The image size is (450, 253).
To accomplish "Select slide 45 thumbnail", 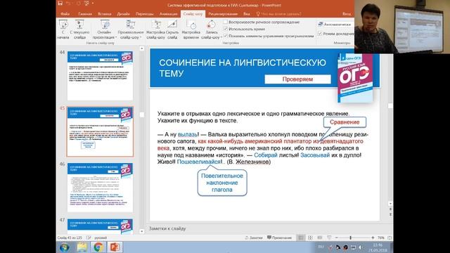I will coord(100,131).
